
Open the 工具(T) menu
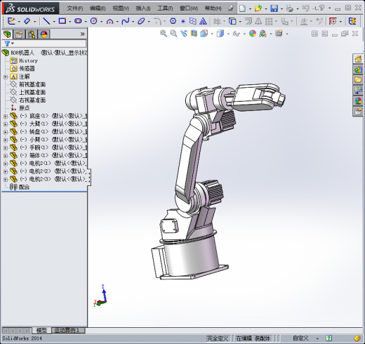point(165,8)
